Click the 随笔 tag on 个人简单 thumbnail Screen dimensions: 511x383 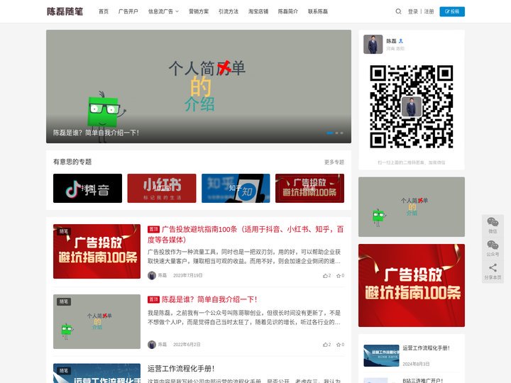tap(64, 301)
